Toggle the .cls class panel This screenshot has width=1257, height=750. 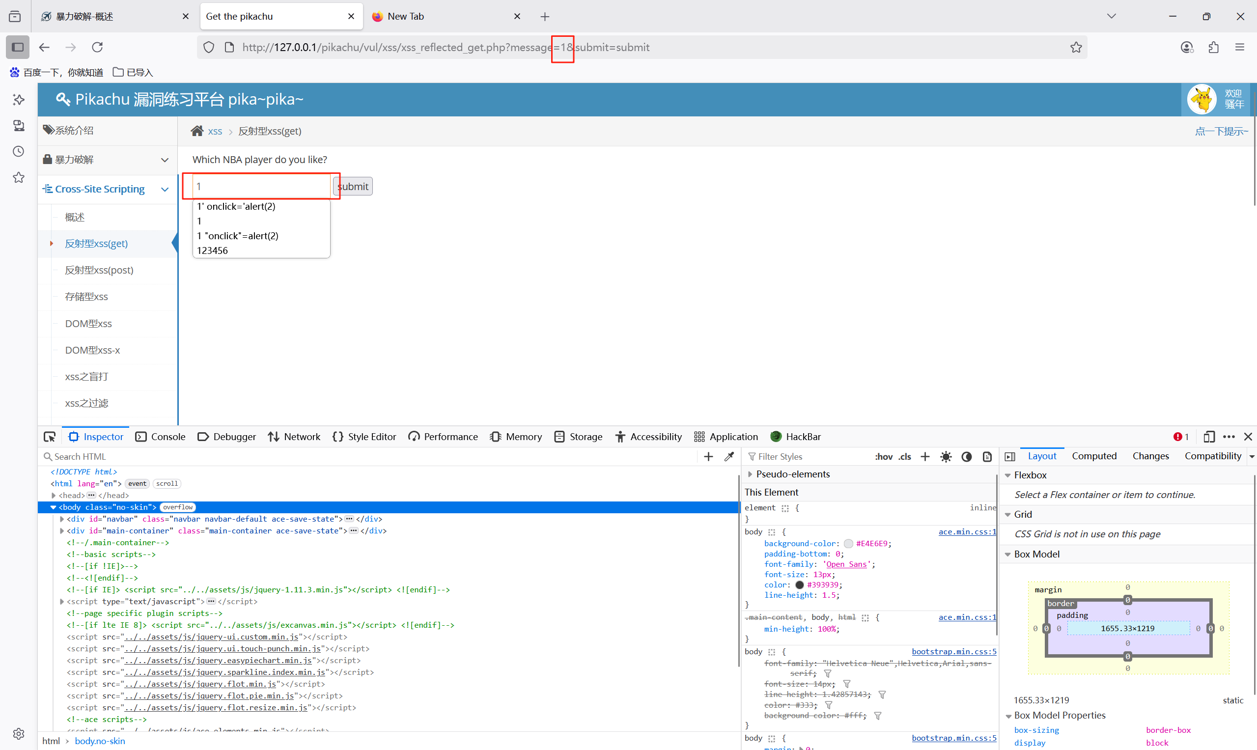click(x=905, y=456)
